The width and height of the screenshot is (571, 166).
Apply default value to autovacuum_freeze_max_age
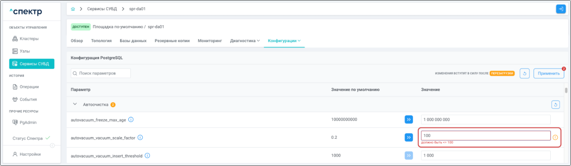pos(409,120)
